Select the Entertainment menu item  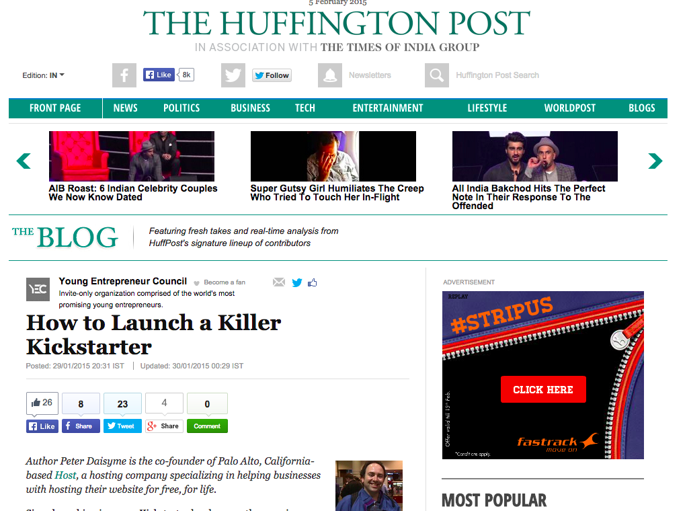[x=388, y=108]
